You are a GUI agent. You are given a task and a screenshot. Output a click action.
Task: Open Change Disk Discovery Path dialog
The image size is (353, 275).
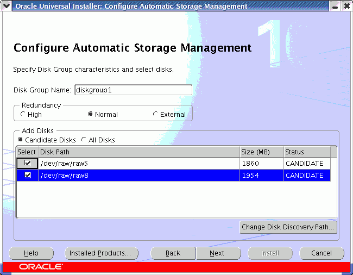coord(288,227)
